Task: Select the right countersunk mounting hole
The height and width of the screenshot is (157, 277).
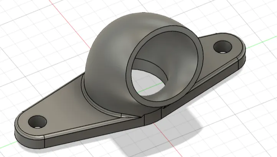Action: [x=223, y=47]
